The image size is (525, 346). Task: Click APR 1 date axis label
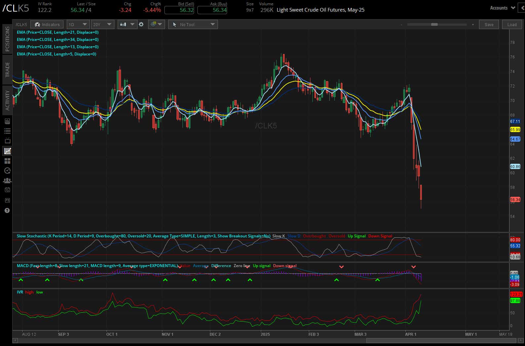[411, 334]
